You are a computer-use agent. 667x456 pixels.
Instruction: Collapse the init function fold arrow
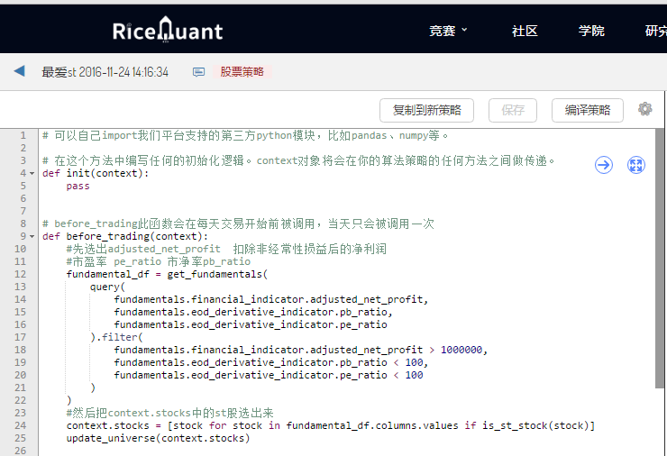click(32, 174)
